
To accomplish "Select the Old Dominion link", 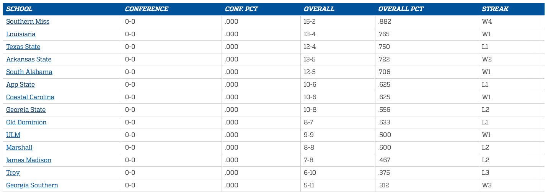I will coord(26,122).
